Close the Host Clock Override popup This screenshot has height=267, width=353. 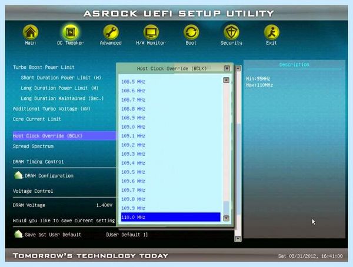coord(227,68)
